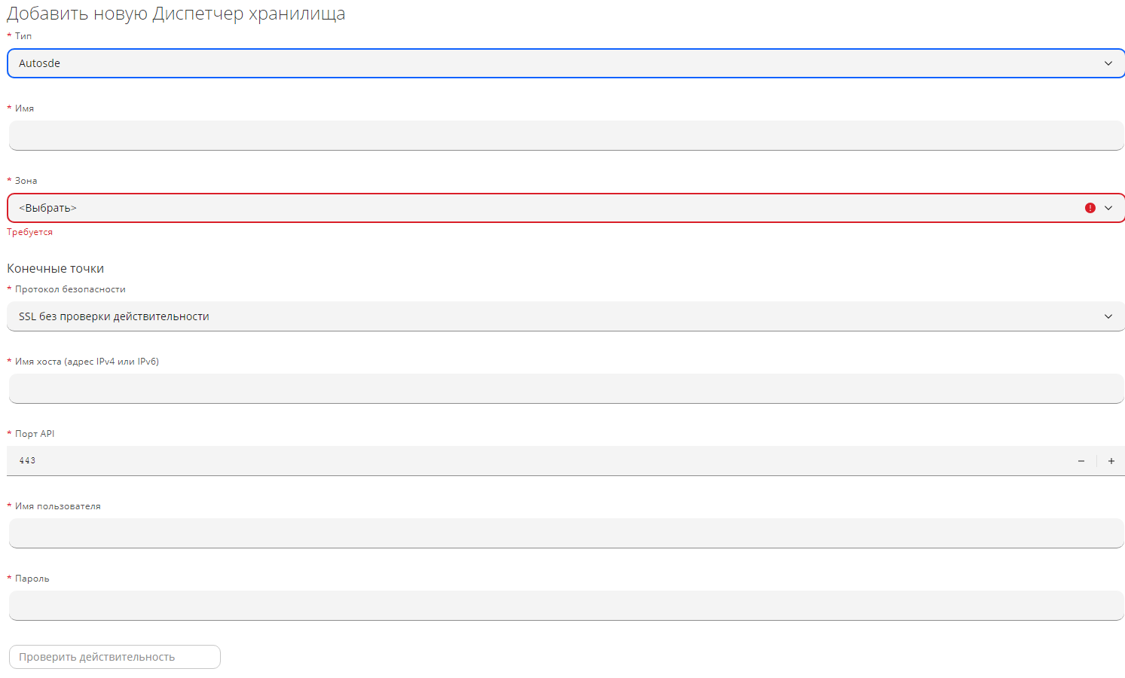
Task: Click the red error icon in Зона
Action: (1090, 208)
